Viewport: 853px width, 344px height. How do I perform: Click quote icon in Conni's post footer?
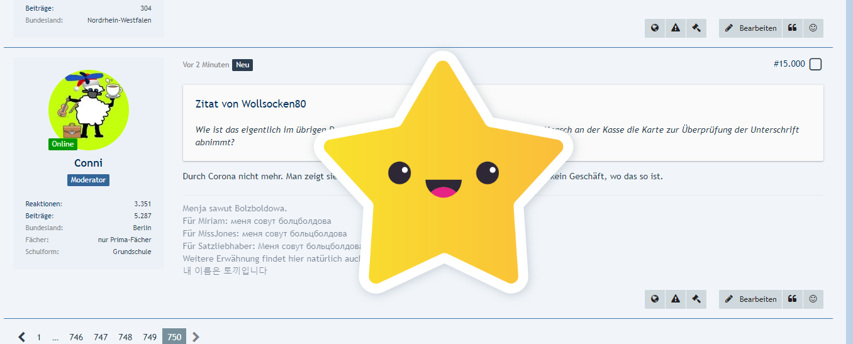[x=792, y=299]
